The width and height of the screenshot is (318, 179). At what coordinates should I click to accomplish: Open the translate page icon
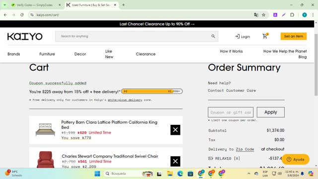pos(256,15)
